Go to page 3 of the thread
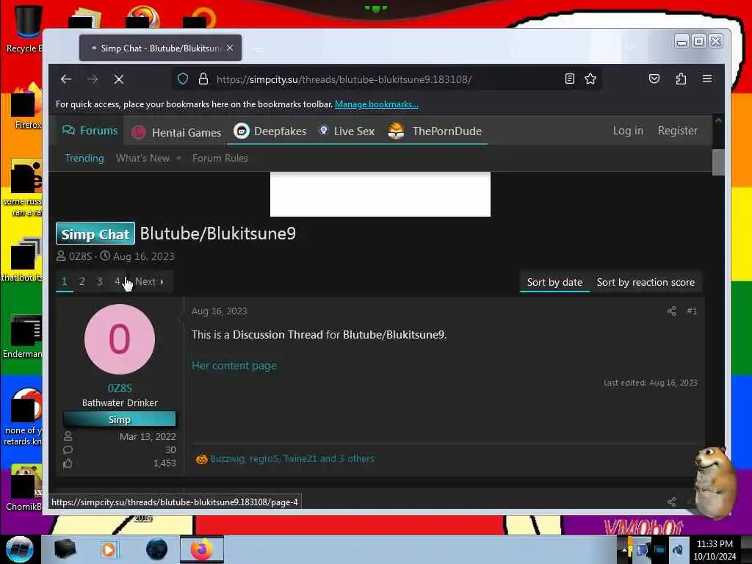752x564 pixels. point(99,281)
